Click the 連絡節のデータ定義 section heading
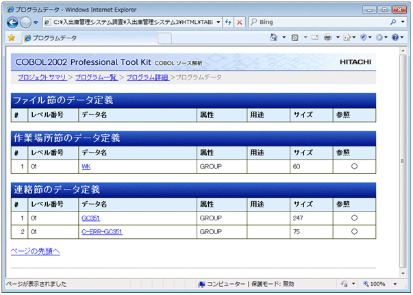The height and width of the screenshot is (295, 413). point(57,190)
